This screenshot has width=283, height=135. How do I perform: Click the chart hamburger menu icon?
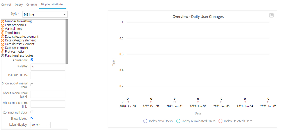[x=271, y=15]
